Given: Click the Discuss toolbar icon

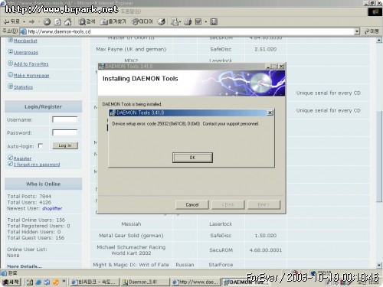Looking at the screenshot, I should coord(214,22).
